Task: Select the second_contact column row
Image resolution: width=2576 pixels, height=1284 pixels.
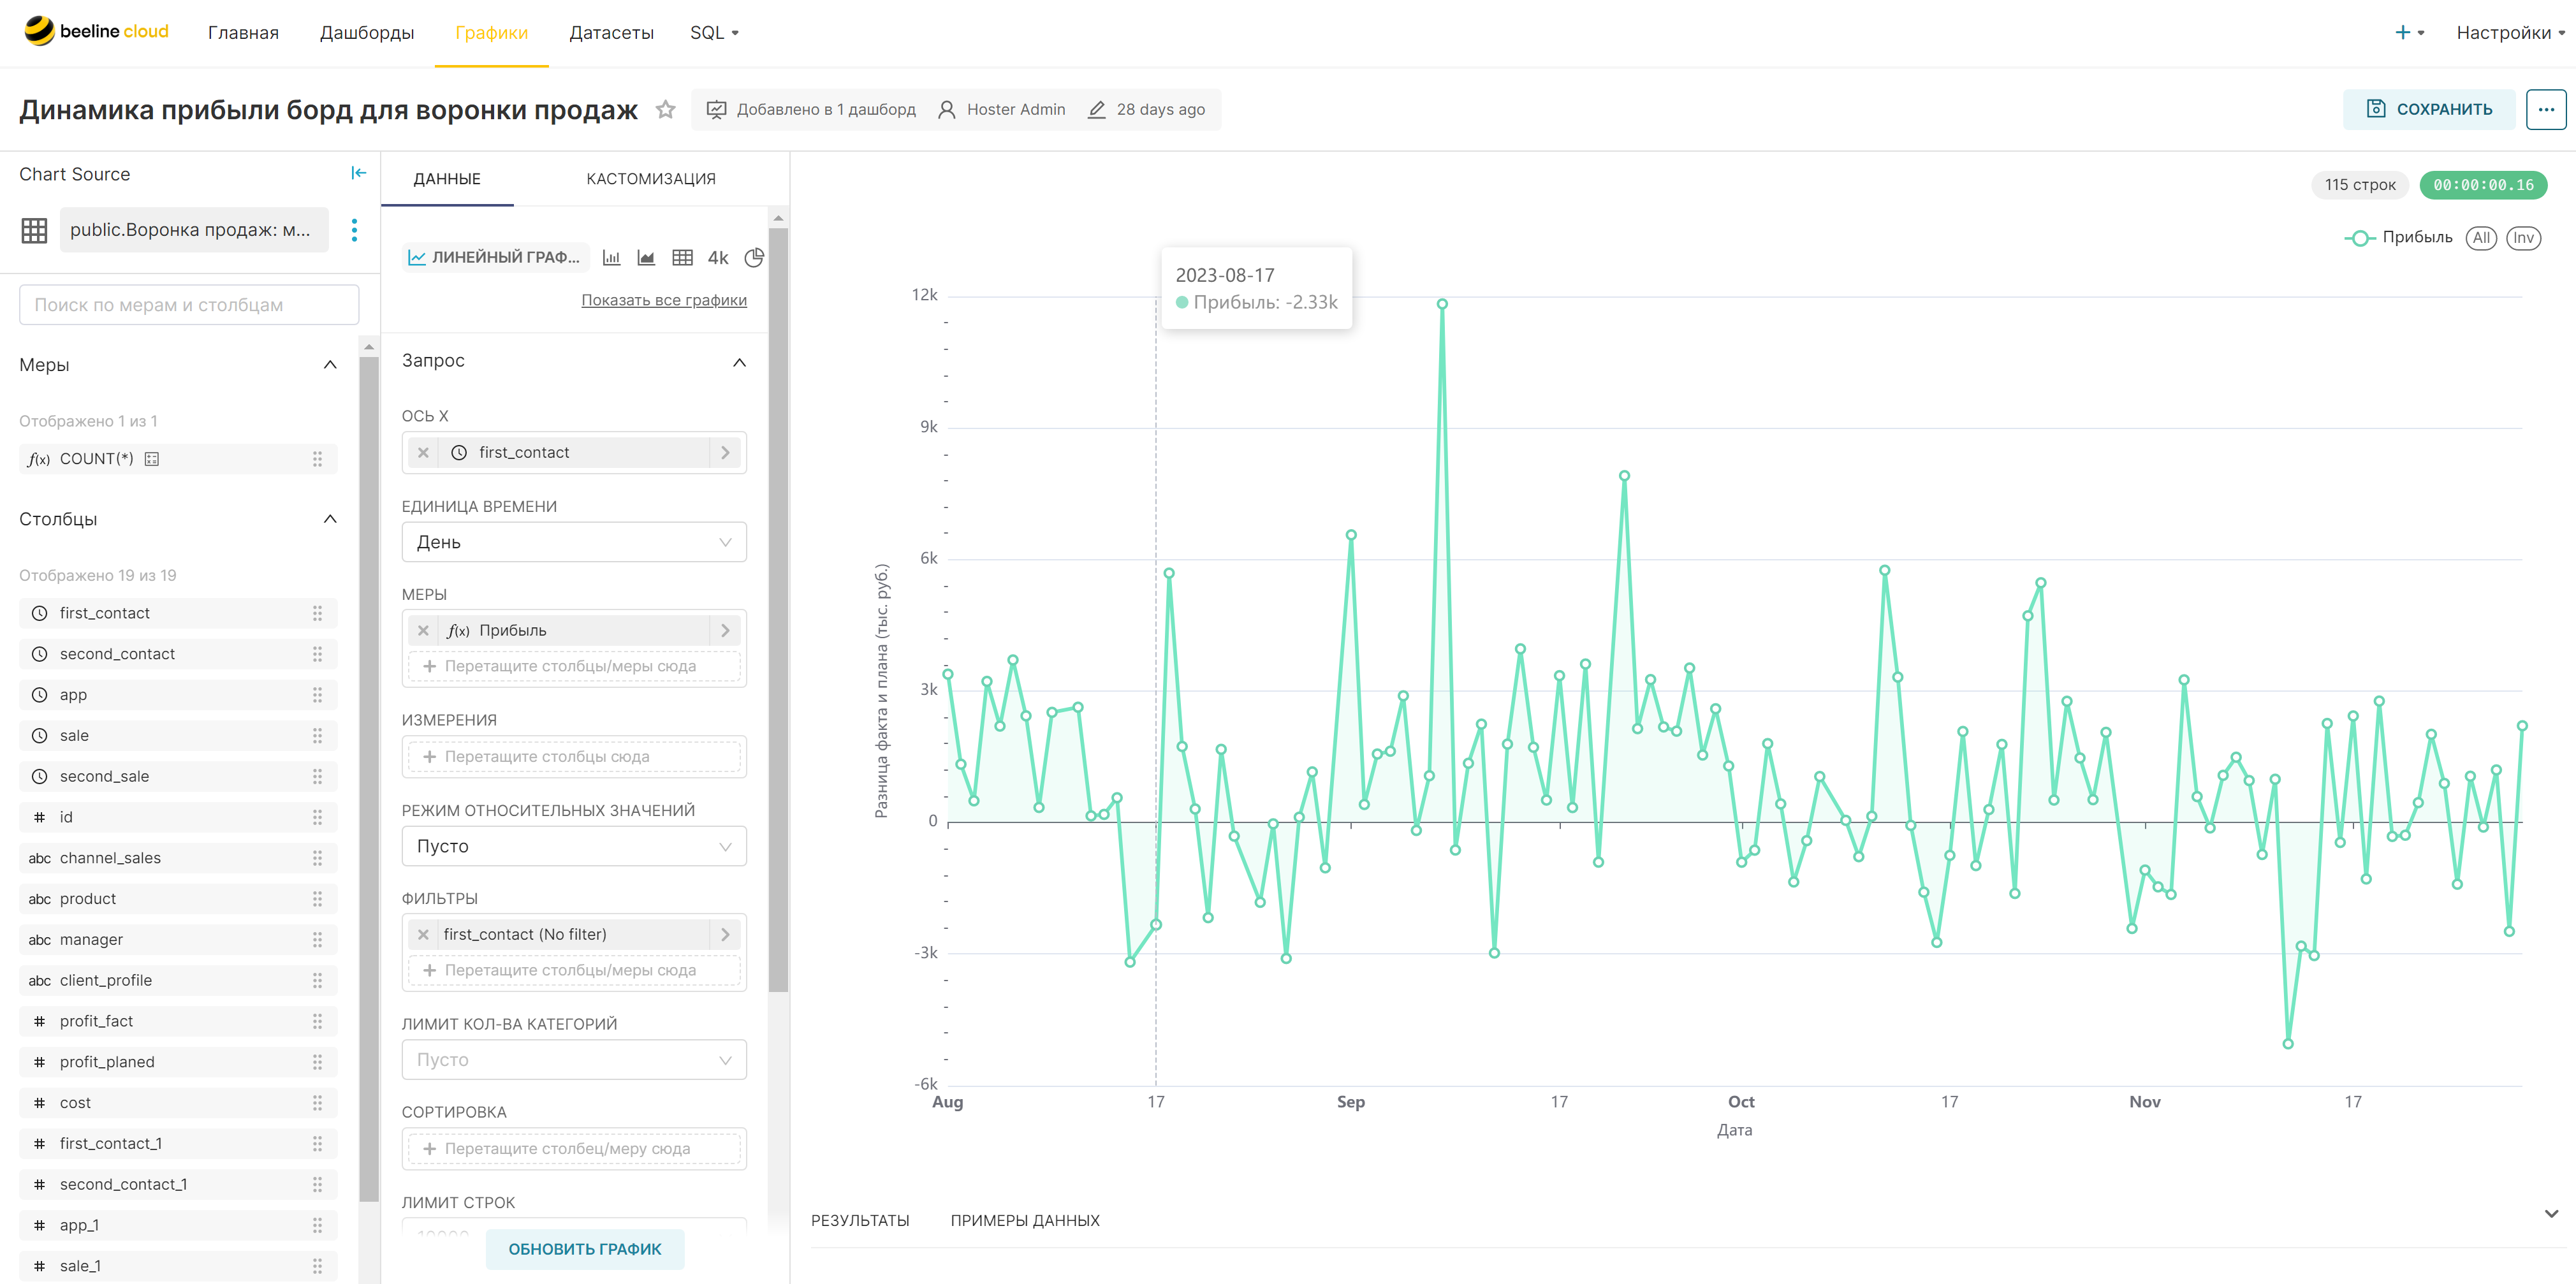Action: point(178,654)
